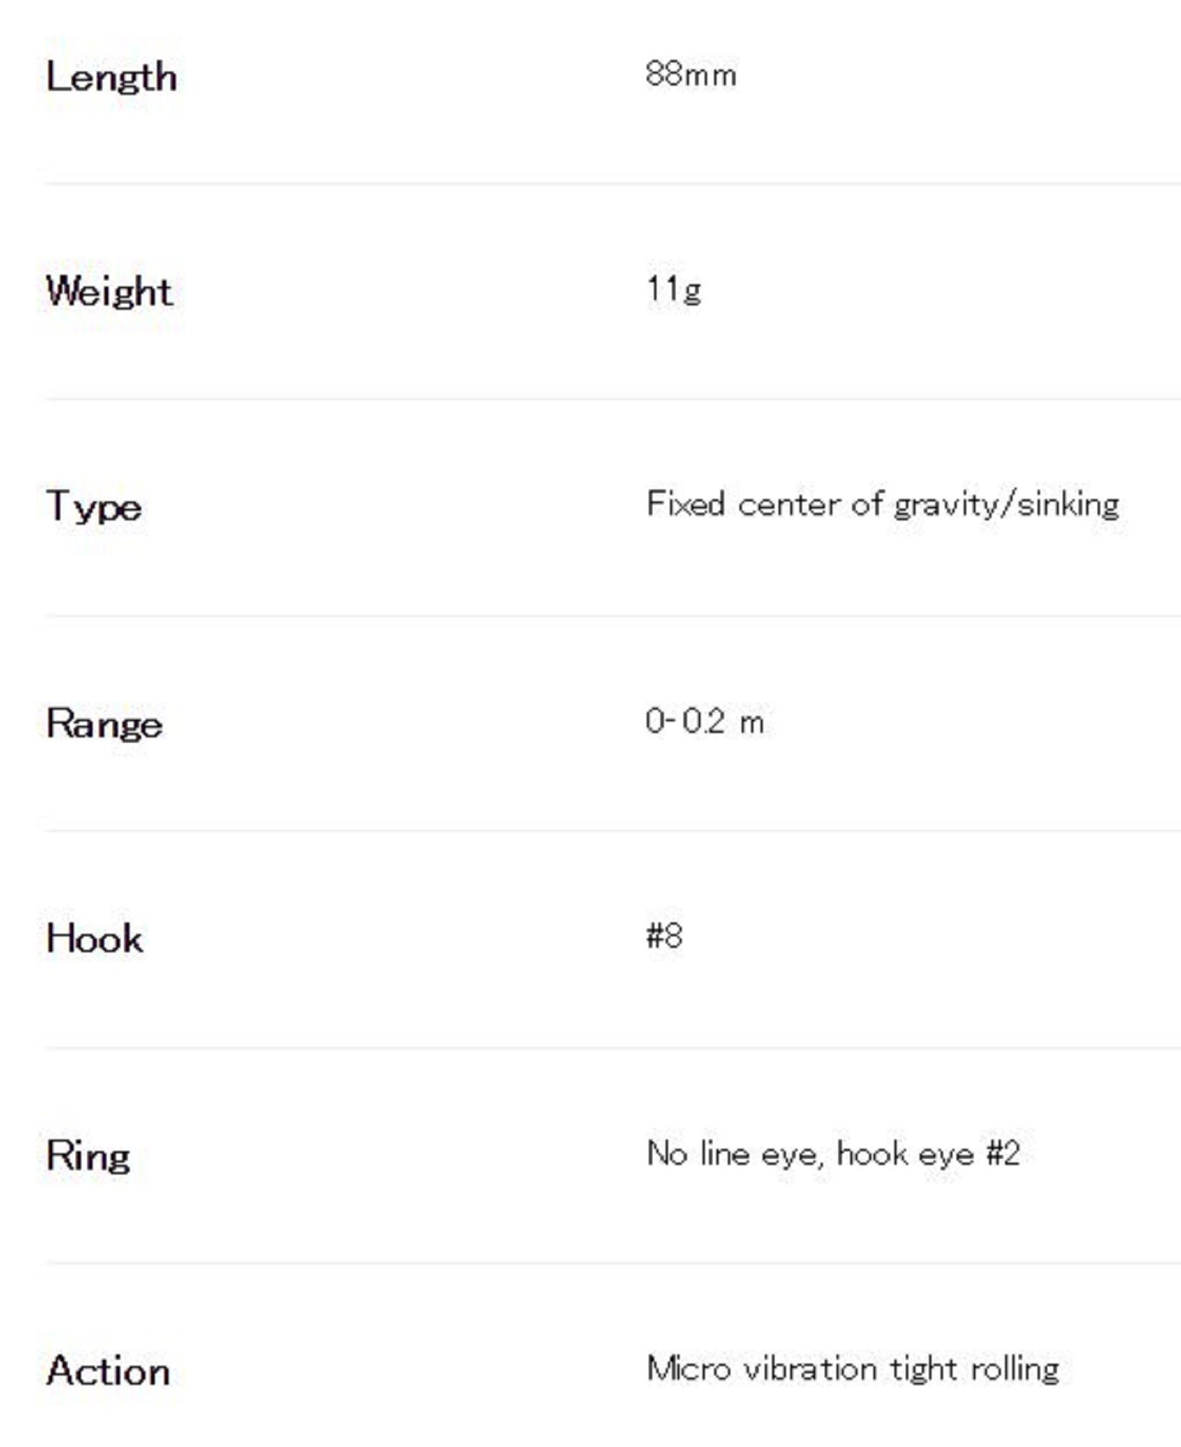Select the 11g weight value
Image resolution: width=1181 pixels, height=1447 pixels.
coord(673,290)
